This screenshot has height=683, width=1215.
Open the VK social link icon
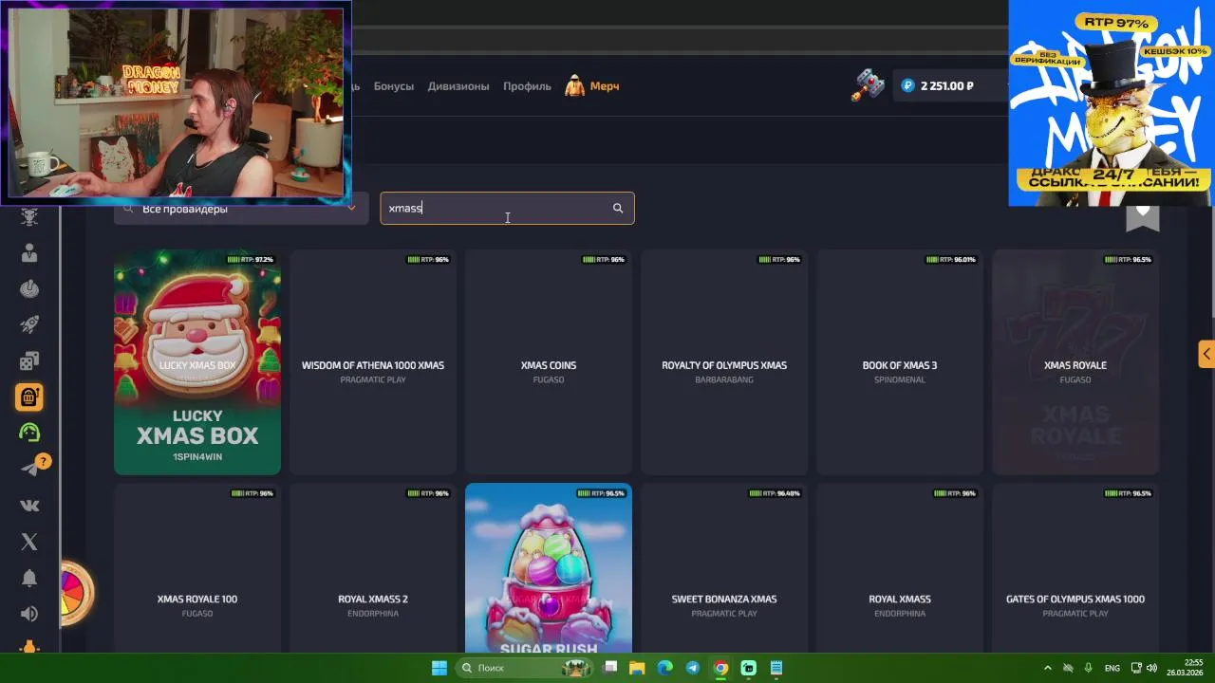(x=29, y=506)
